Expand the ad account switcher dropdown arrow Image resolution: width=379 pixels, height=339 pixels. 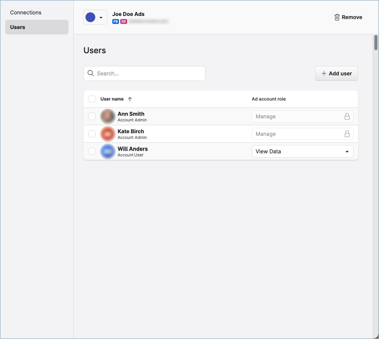coord(101,17)
